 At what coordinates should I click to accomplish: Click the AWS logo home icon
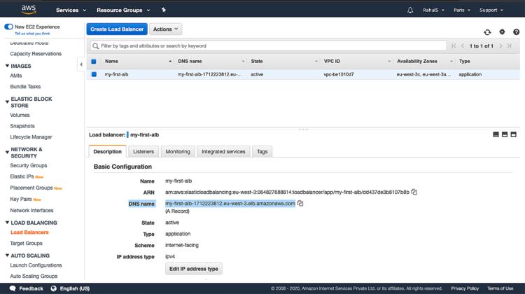(28, 10)
